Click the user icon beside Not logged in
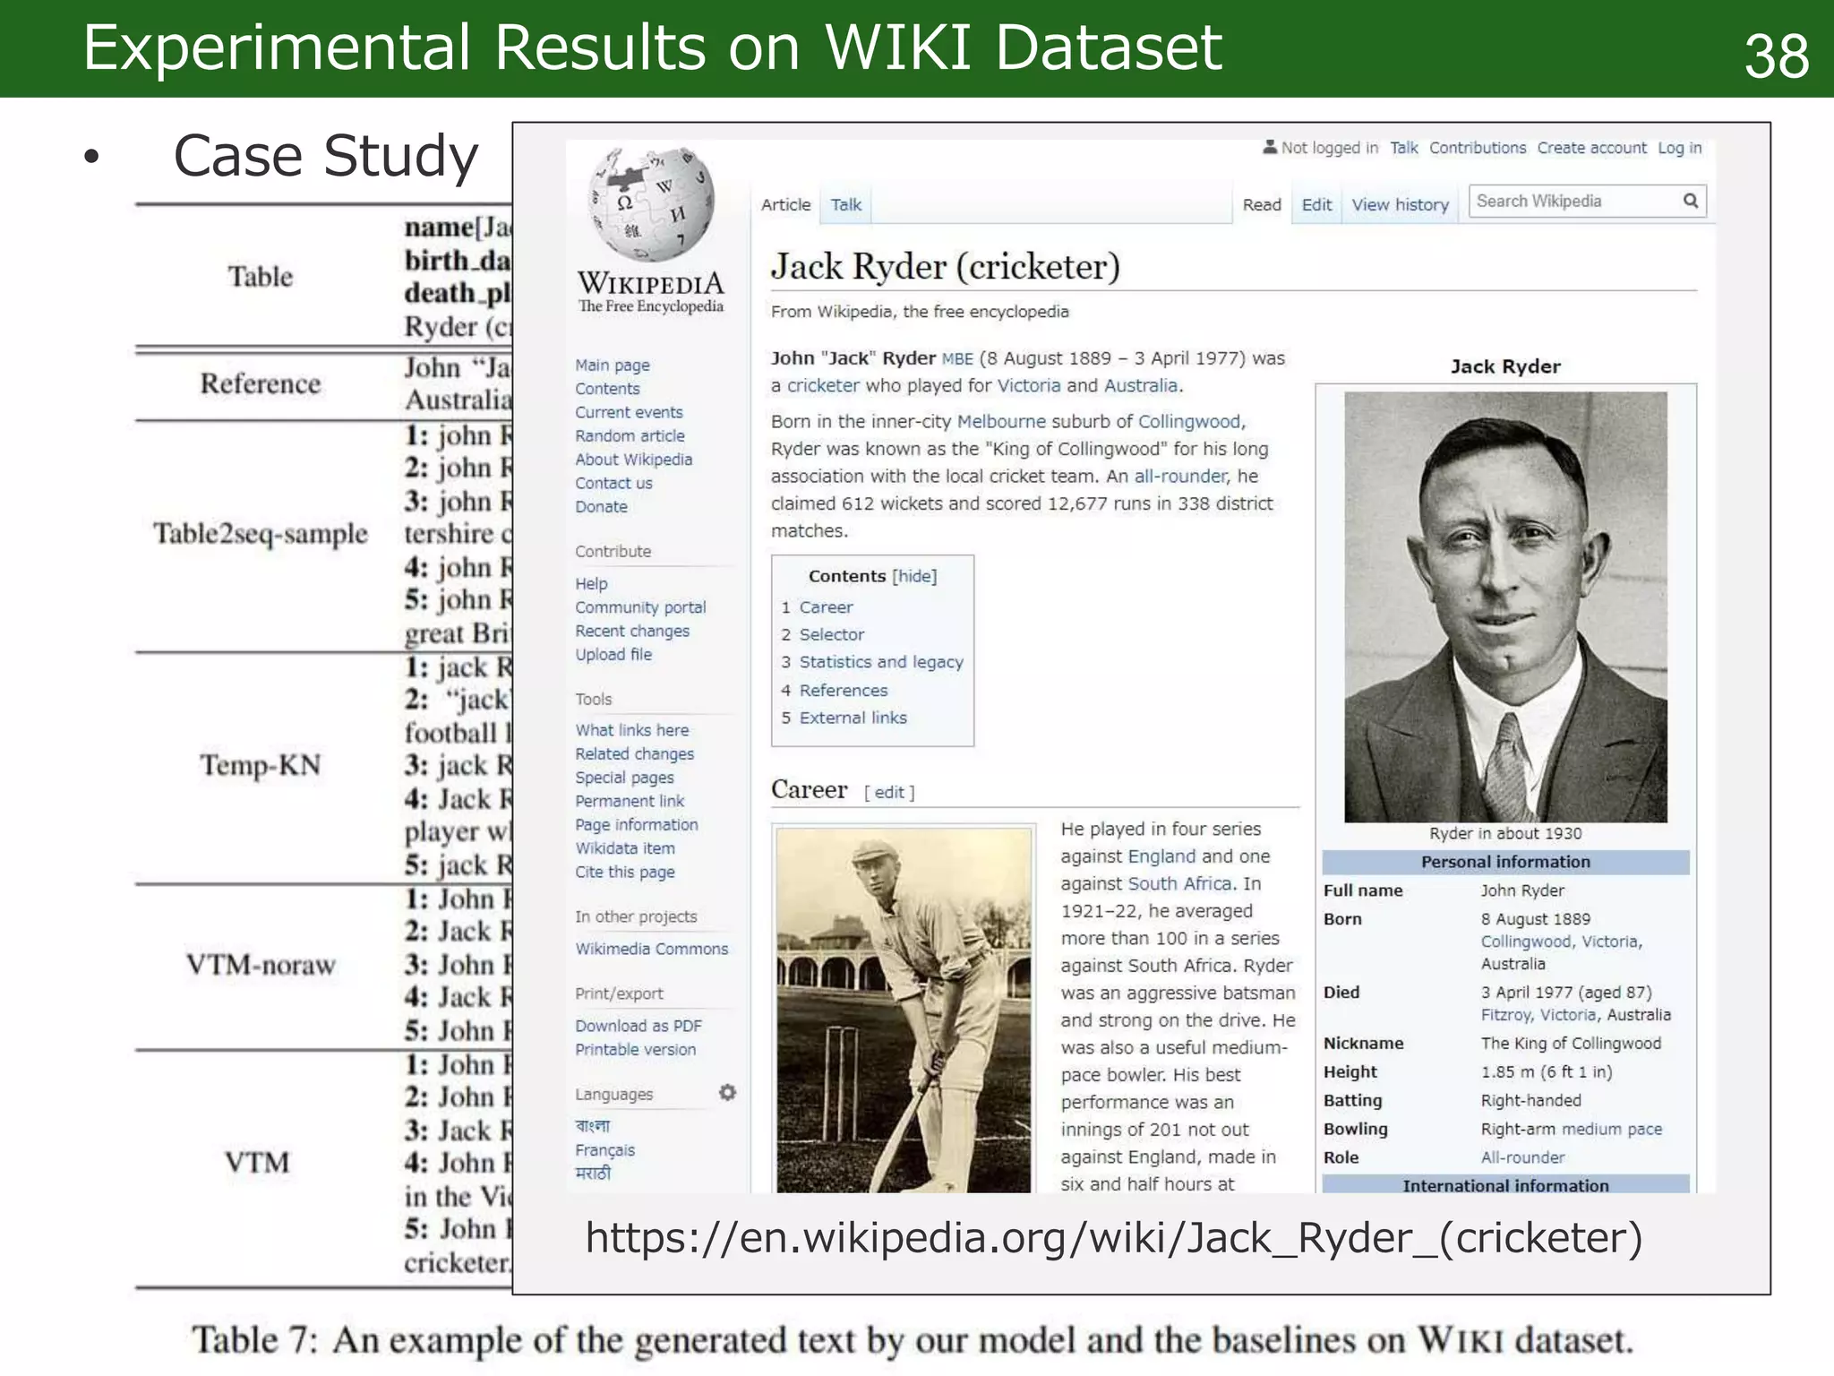Image resolution: width=1834 pixels, height=1376 pixels. point(1270,147)
